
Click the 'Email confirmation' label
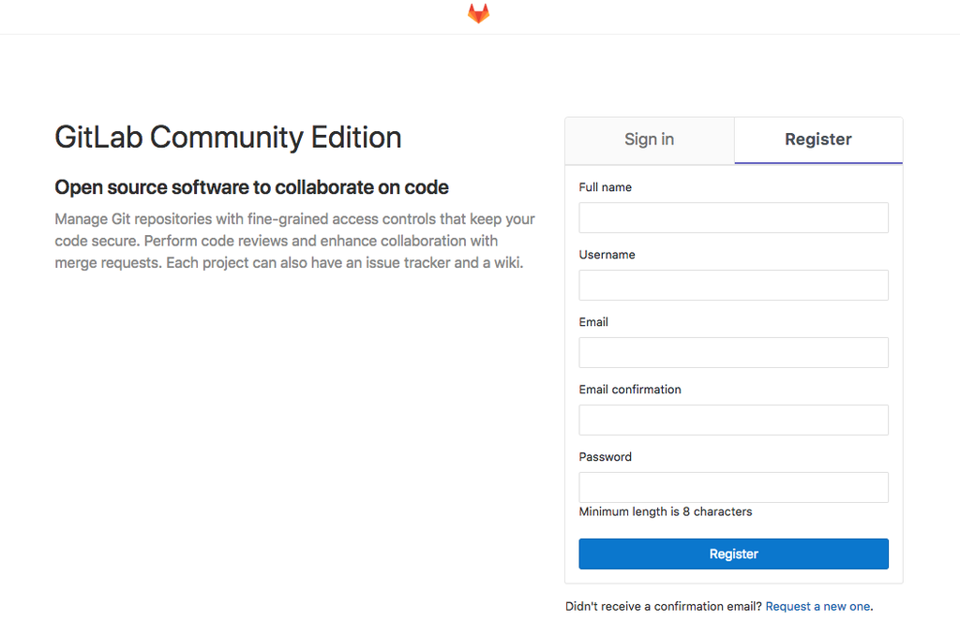tap(630, 389)
